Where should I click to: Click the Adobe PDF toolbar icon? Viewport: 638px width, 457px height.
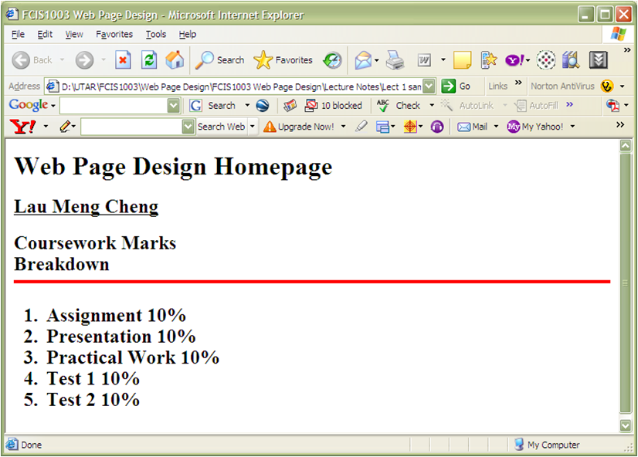(x=613, y=105)
